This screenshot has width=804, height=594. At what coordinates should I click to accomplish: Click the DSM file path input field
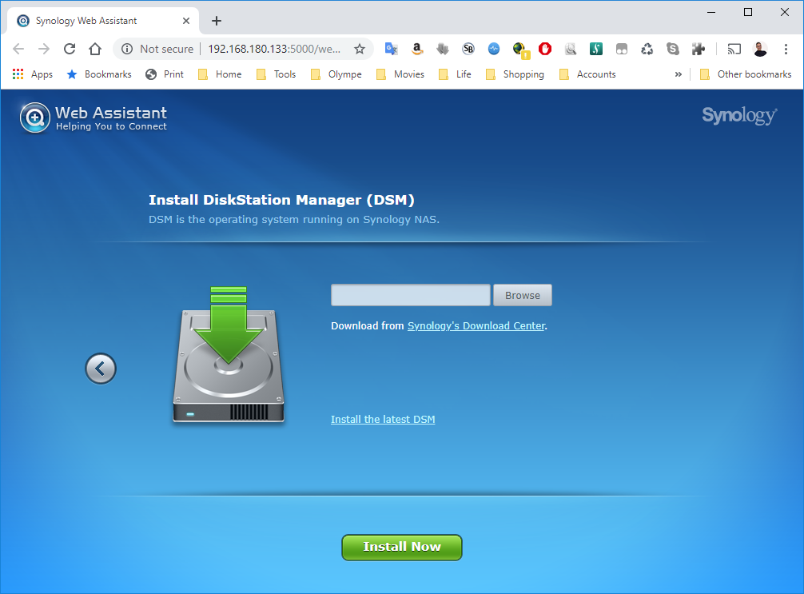pyautogui.click(x=411, y=295)
